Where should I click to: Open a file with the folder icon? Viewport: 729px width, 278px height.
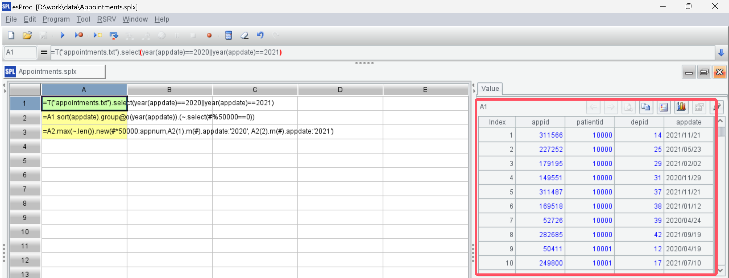[27, 35]
